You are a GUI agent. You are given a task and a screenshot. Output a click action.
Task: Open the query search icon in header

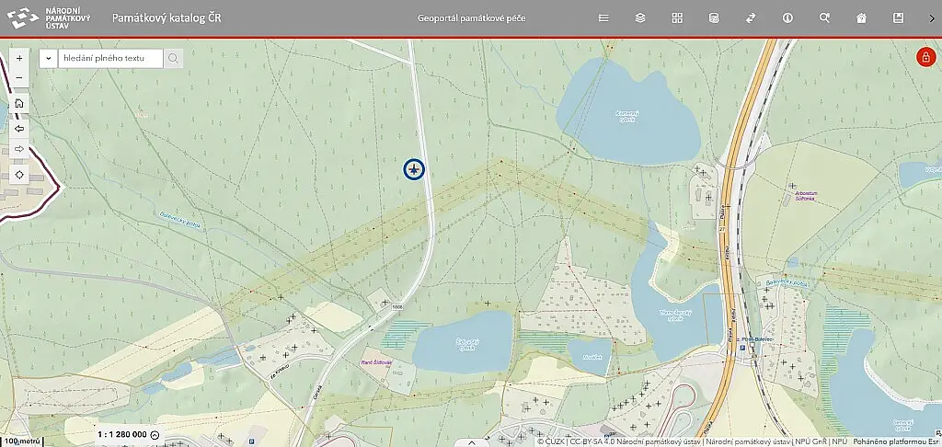(824, 18)
